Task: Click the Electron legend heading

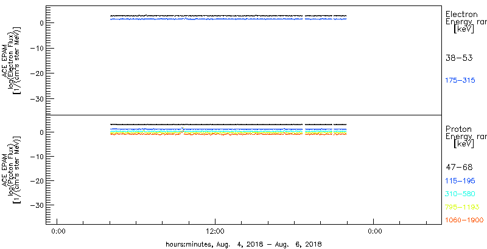Action: coord(461,14)
